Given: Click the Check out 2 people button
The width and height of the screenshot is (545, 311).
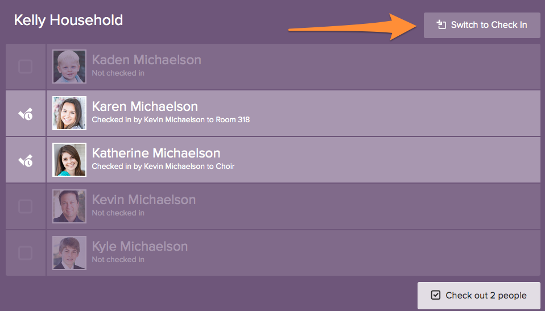Looking at the screenshot, I should point(478,296).
